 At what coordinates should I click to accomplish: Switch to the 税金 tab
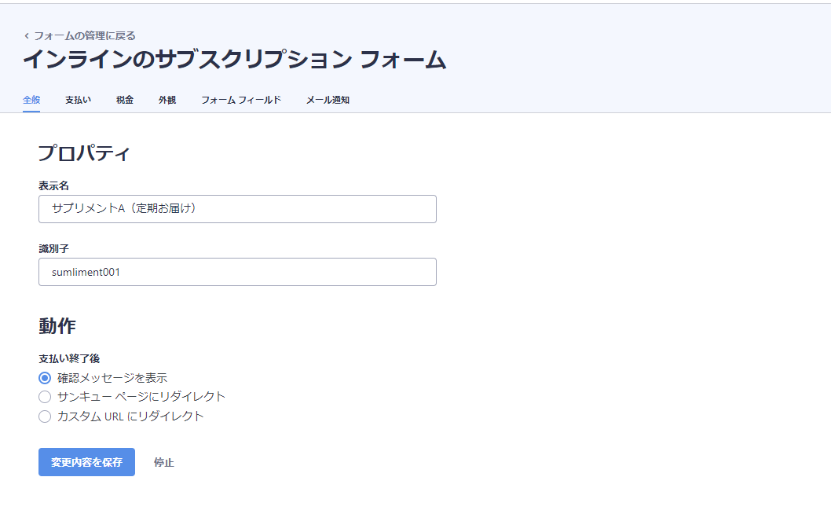pyautogui.click(x=125, y=100)
